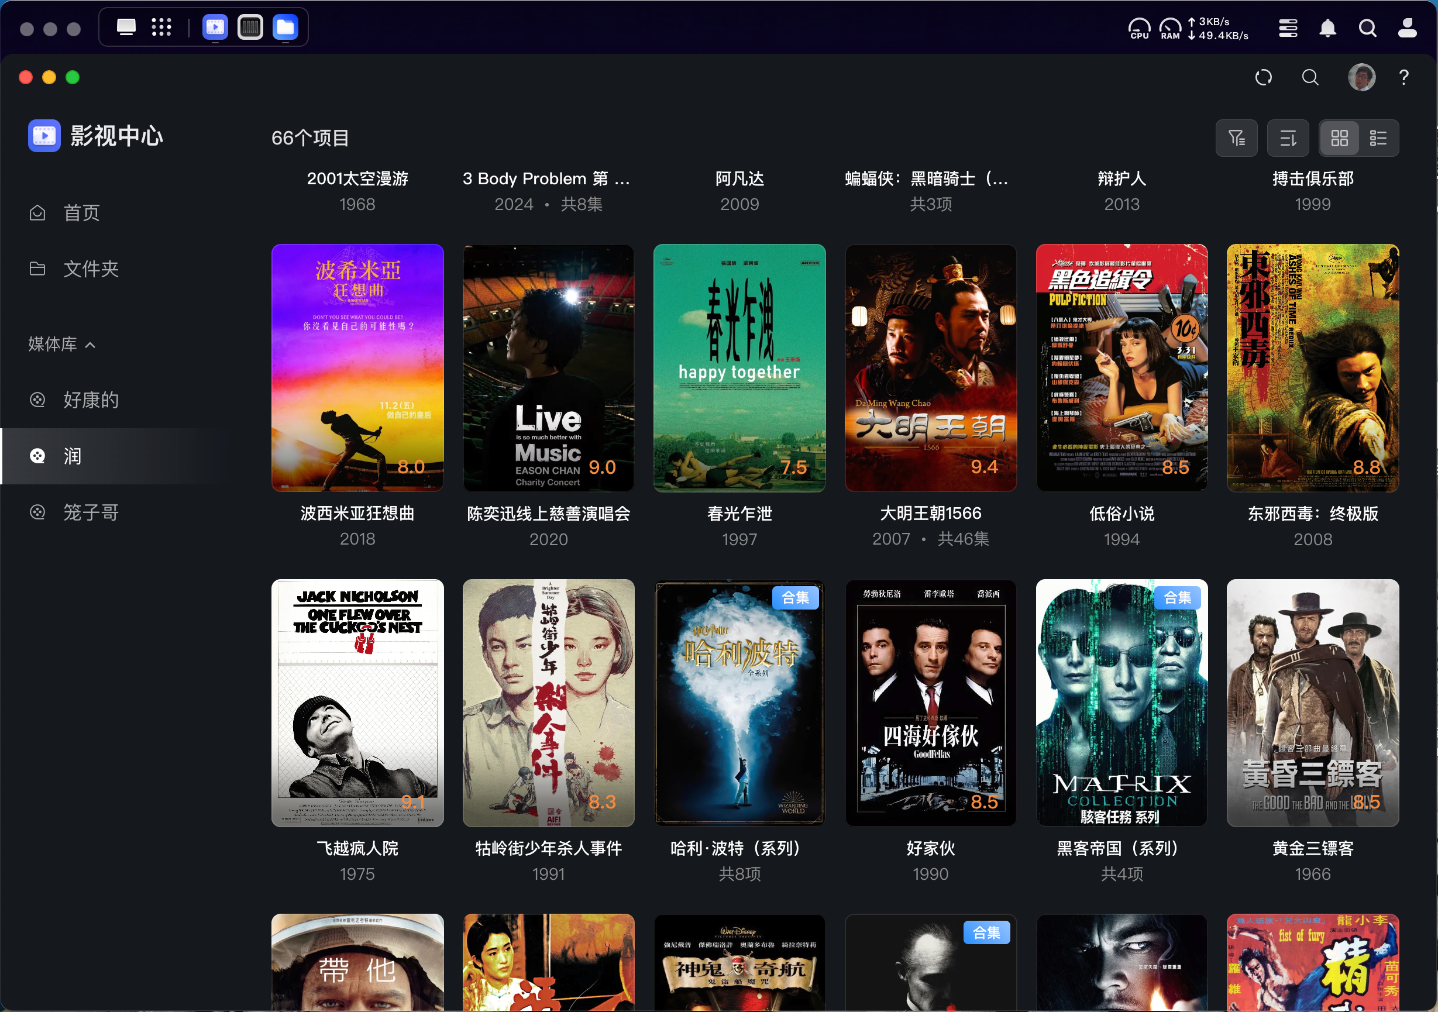Open the filter panel in 影视中心
Screen dimensions: 1438x1012
coord(1237,138)
